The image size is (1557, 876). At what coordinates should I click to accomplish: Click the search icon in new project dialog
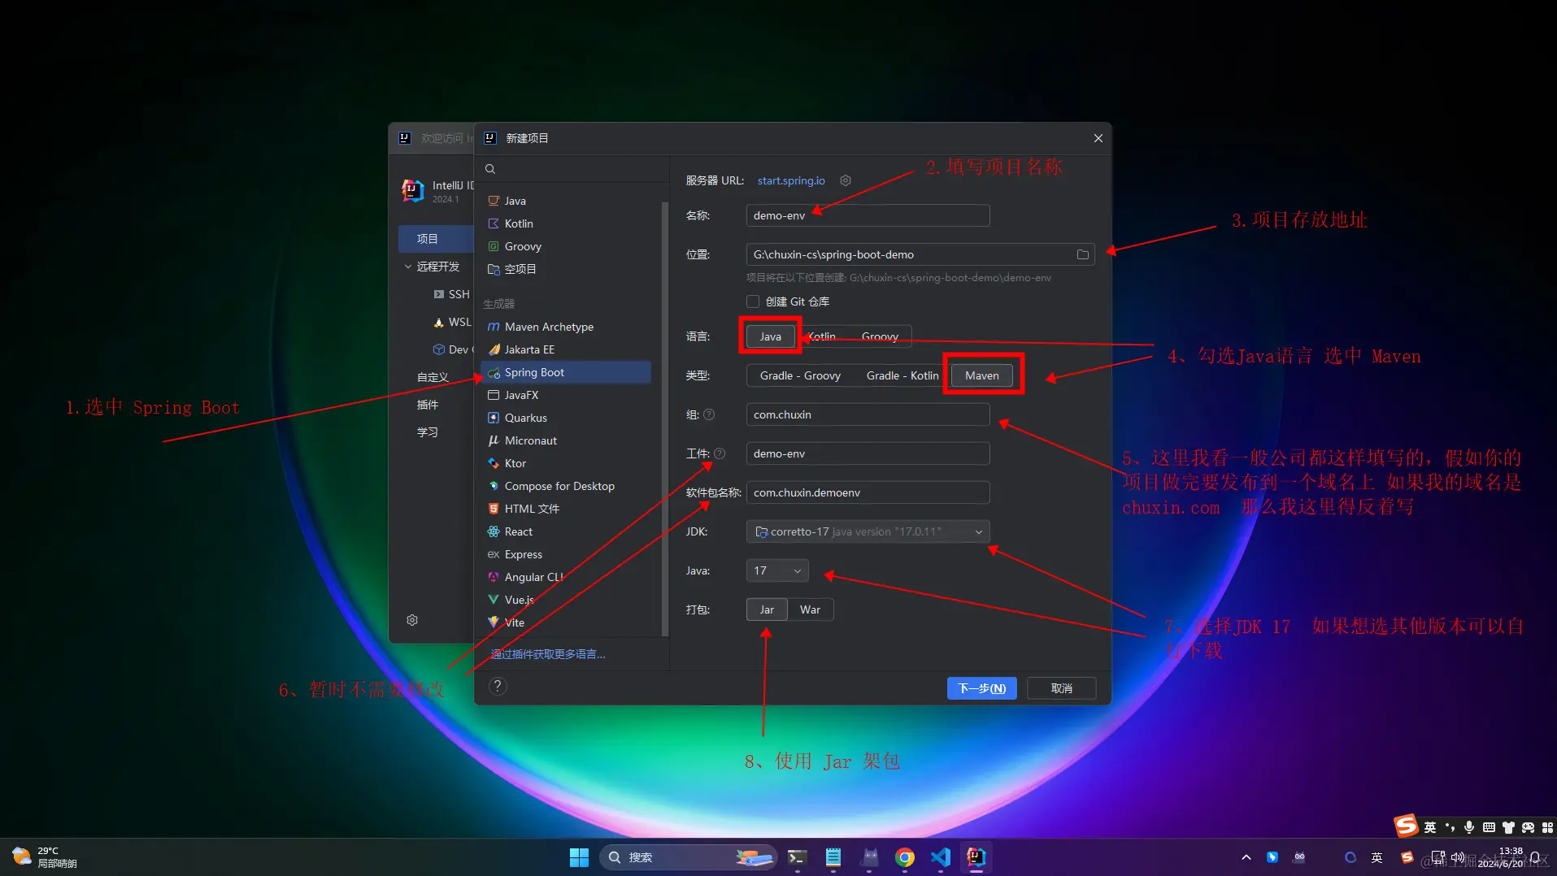(490, 169)
